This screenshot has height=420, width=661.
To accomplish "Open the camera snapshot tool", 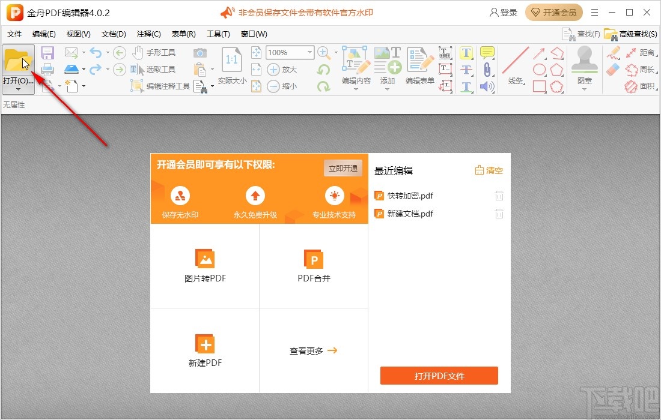I will [200, 52].
